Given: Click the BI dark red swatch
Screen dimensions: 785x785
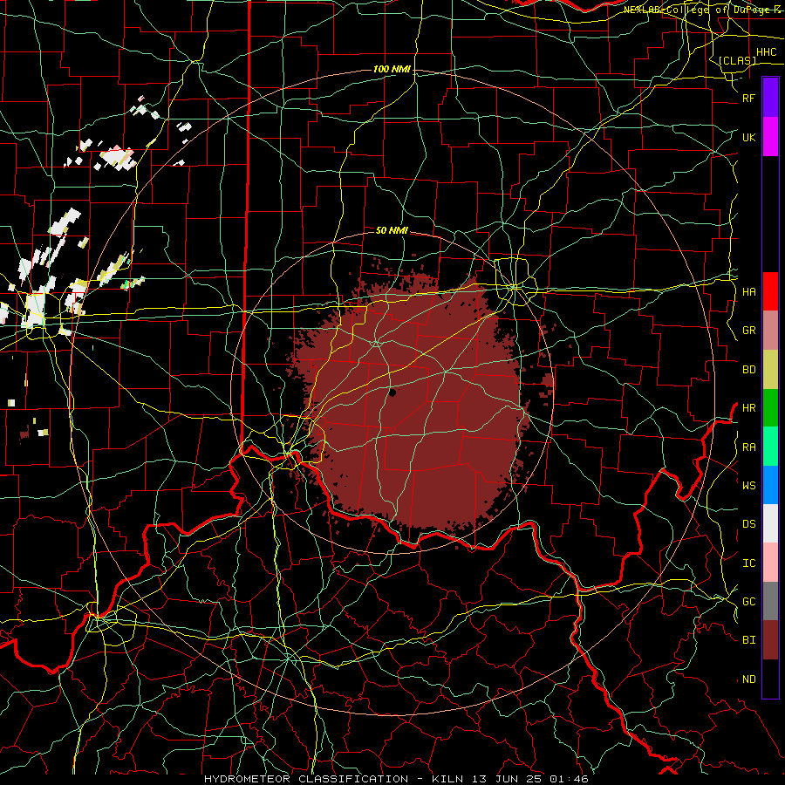Looking at the screenshot, I should pos(770,640).
